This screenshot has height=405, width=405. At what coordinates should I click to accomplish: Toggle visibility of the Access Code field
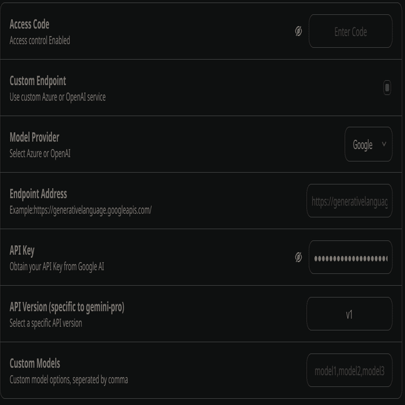point(298,31)
